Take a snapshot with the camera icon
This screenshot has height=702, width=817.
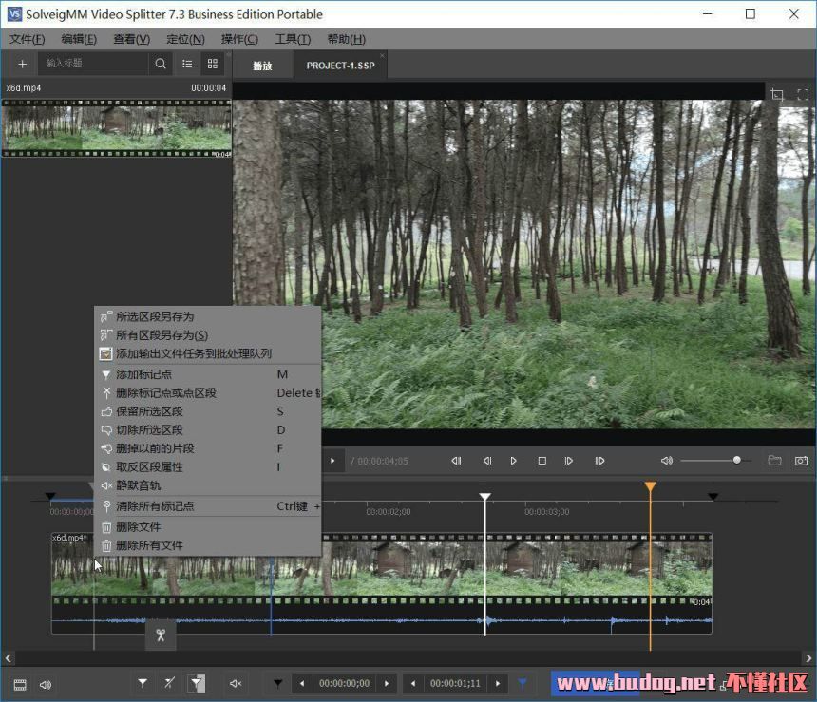[x=801, y=461]
